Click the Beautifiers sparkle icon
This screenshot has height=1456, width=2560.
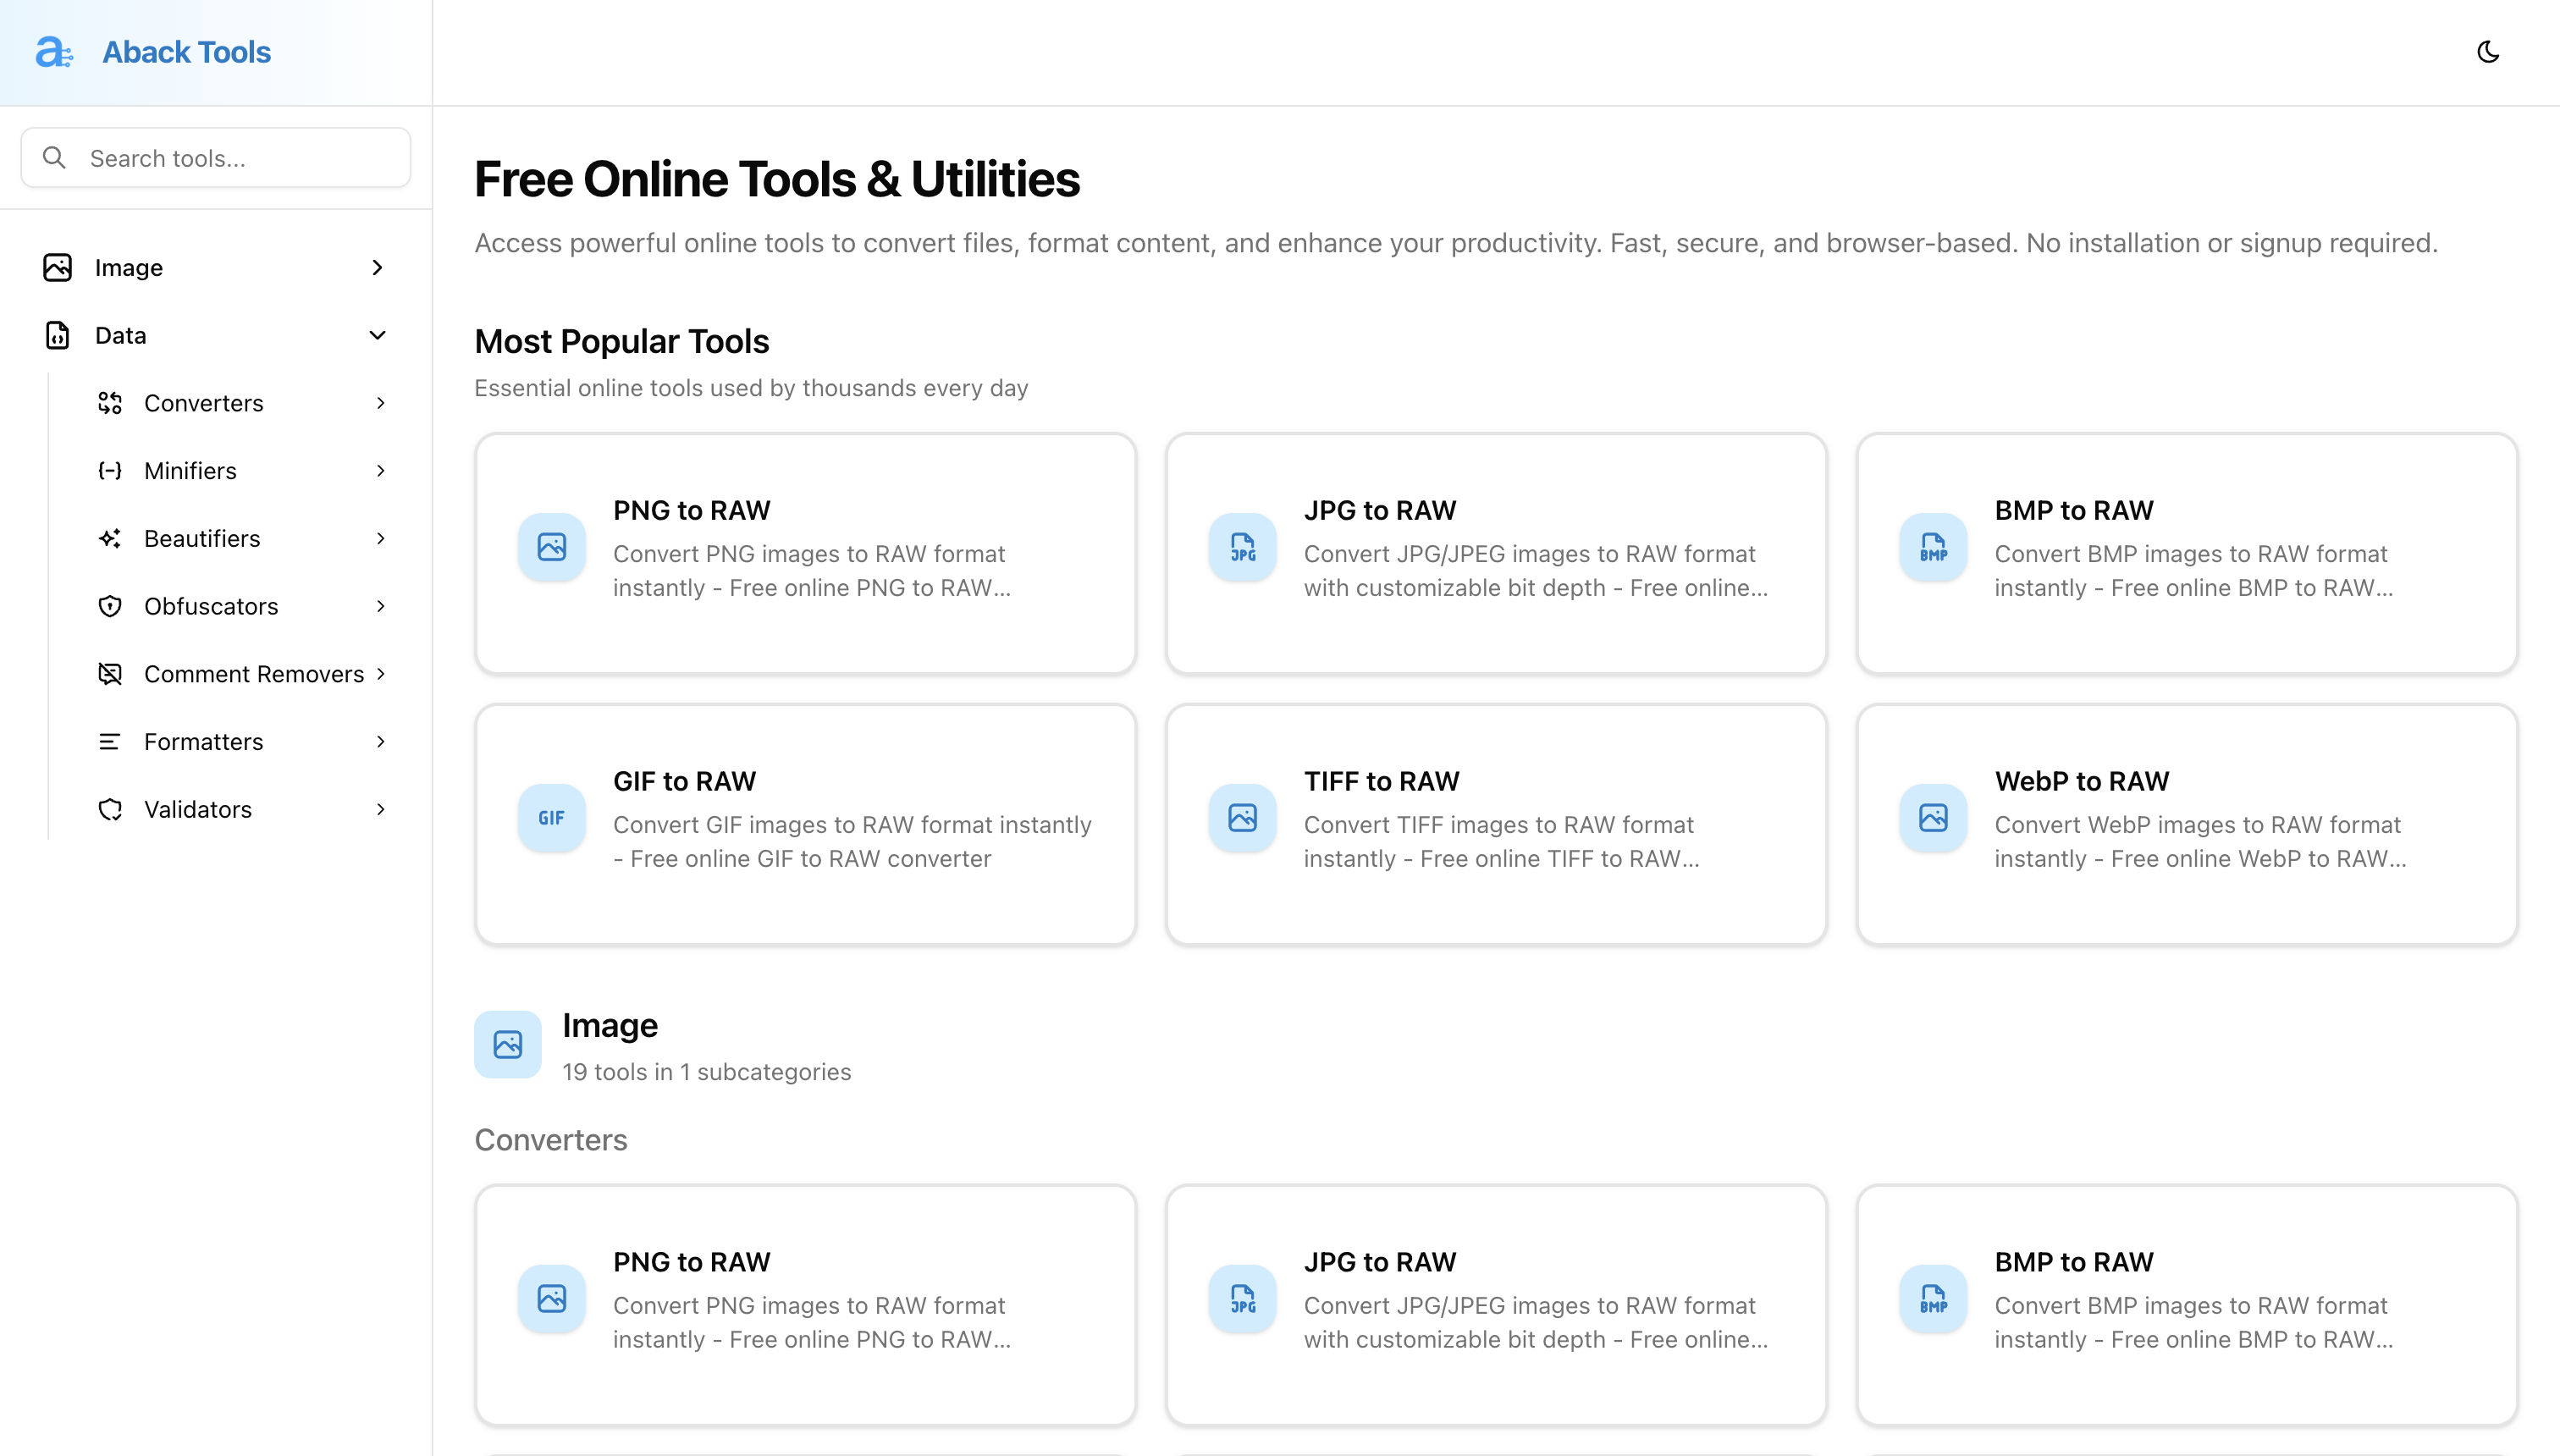pyautogui.click(x=110, y=538)
